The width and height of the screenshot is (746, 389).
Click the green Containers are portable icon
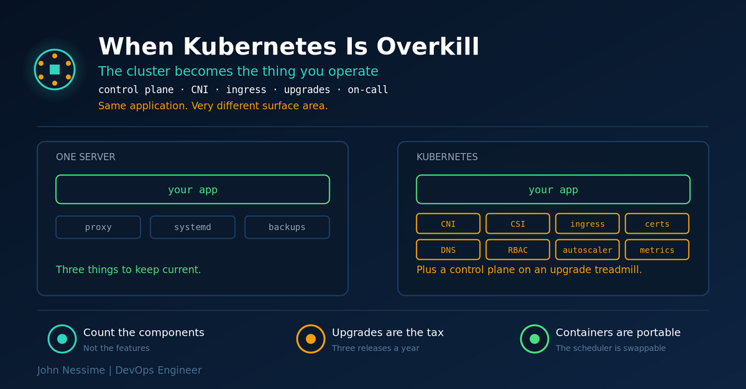[x=535, y=339]
